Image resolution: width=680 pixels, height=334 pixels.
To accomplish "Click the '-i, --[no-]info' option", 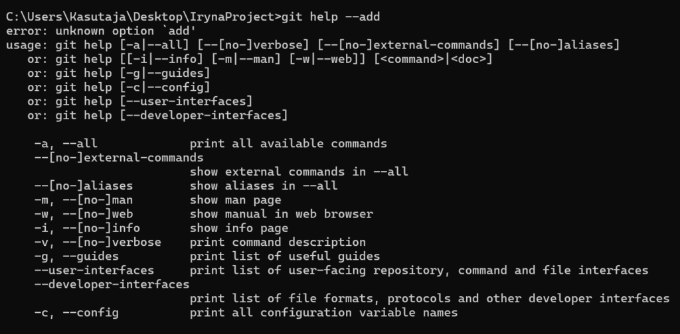I will click(87, 228).
